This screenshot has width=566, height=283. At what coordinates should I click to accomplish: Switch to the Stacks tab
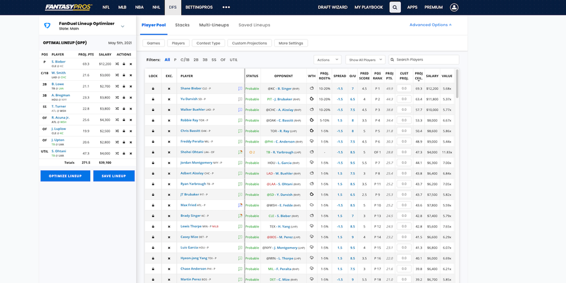(182, 25)
